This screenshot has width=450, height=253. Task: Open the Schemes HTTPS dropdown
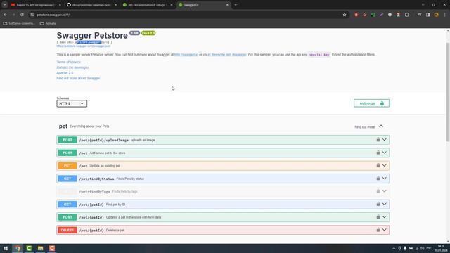72,103
